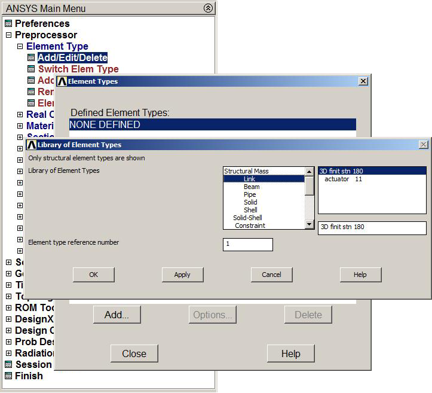Screen dimensions: 432x393
Task: Expand the Real Constants tree node
Action: pos(20,115)
